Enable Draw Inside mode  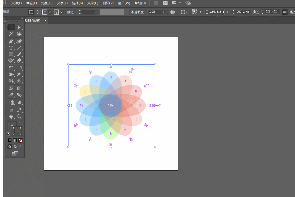click(x=20, y=146)
